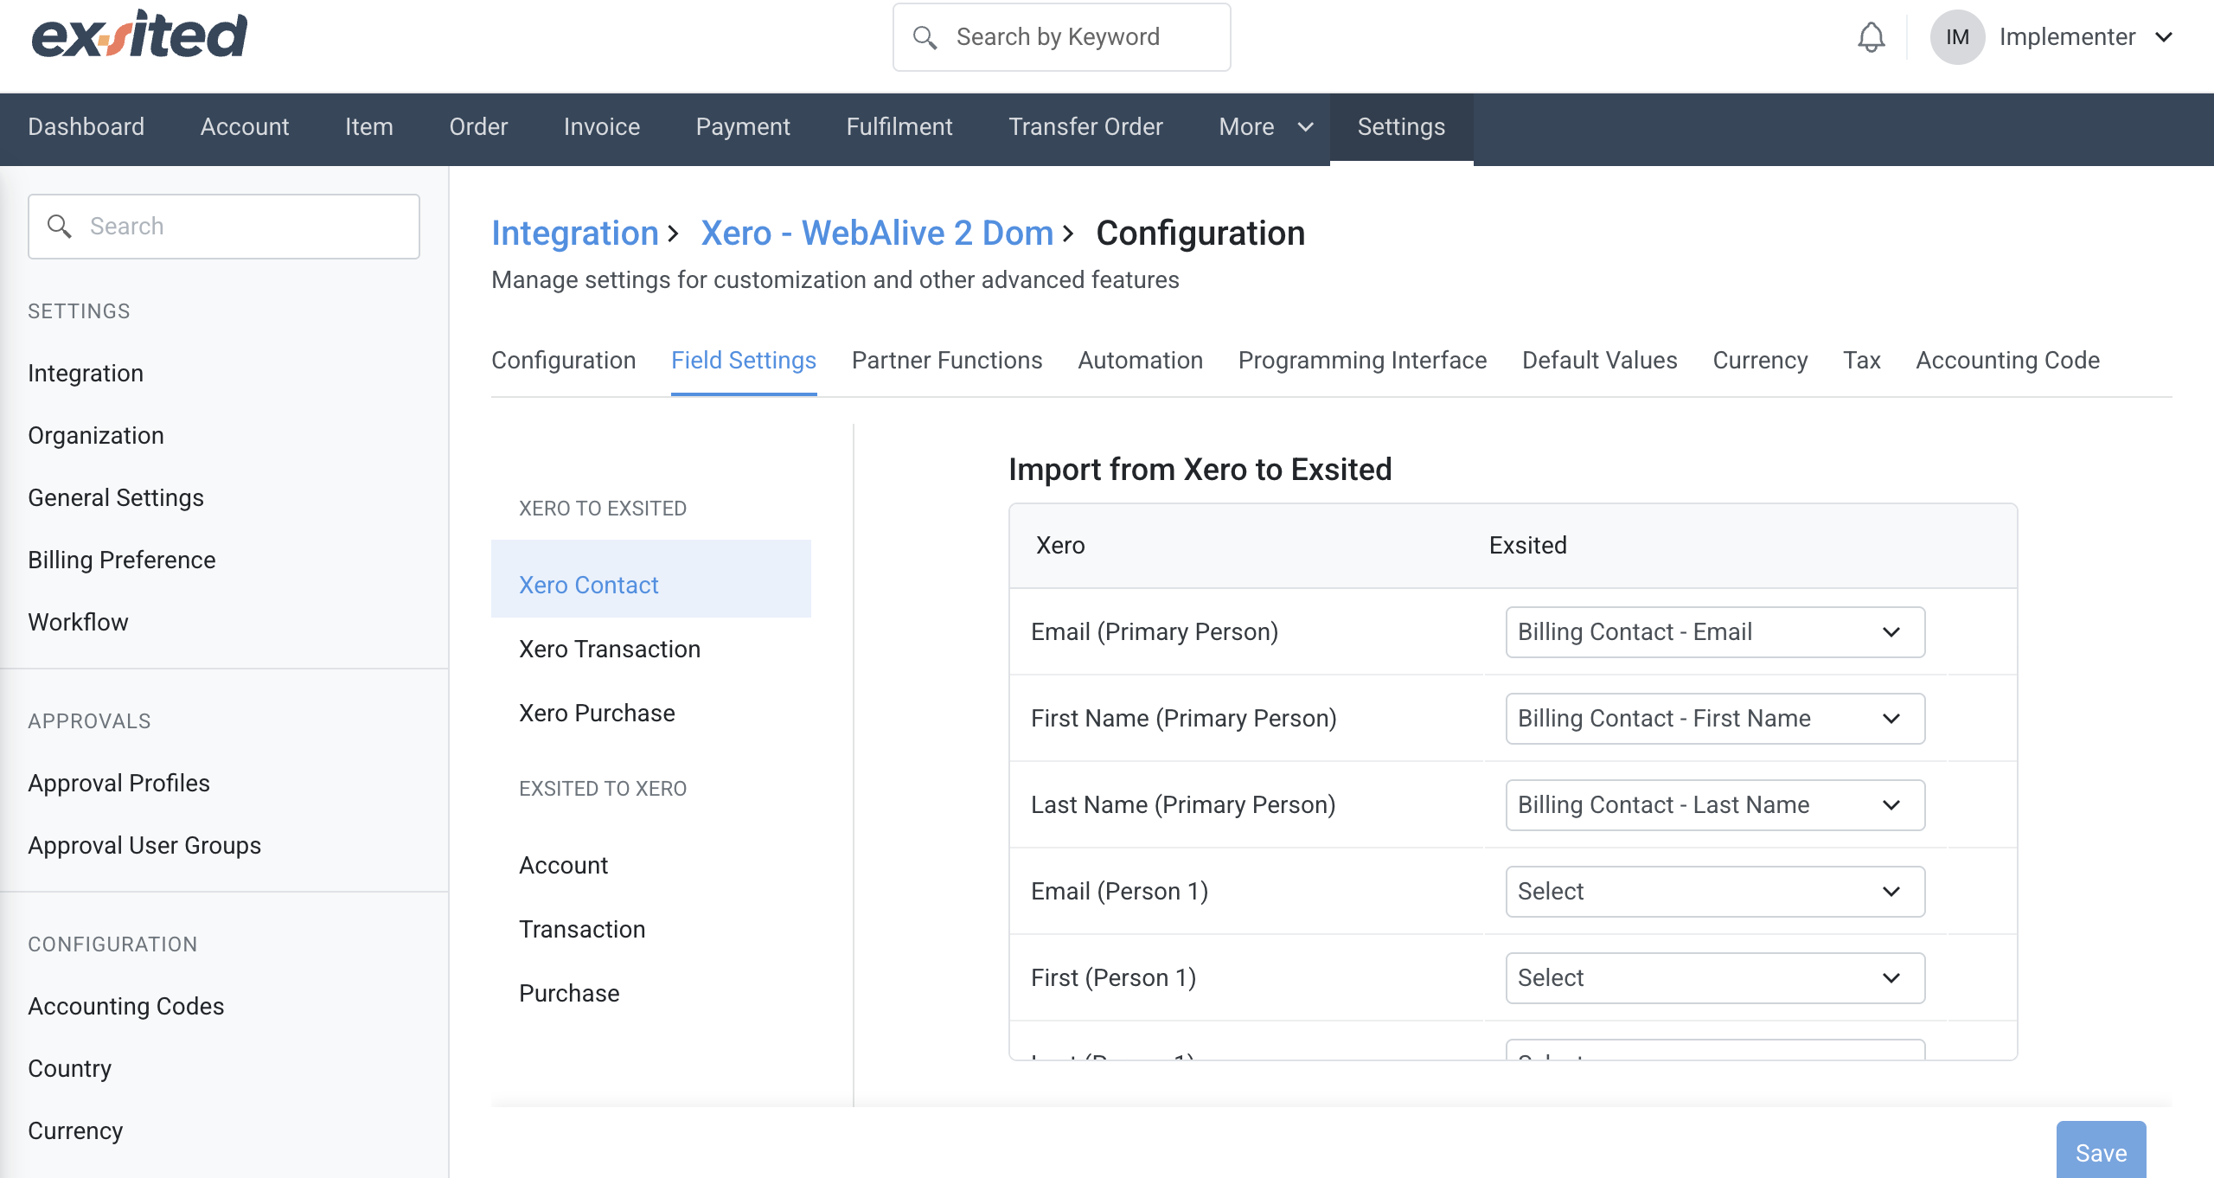Expand the More navigation dropdown

(x=1265, y=127)
